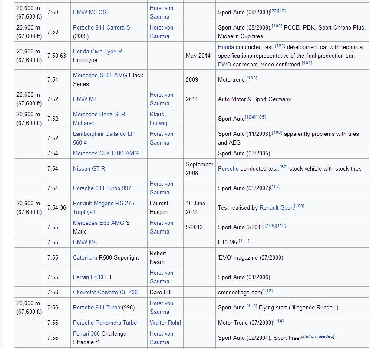Open Porsche link in Nissan GT-R notes
The height and width of the screenshot is (349, 376).
click(228, 168)
